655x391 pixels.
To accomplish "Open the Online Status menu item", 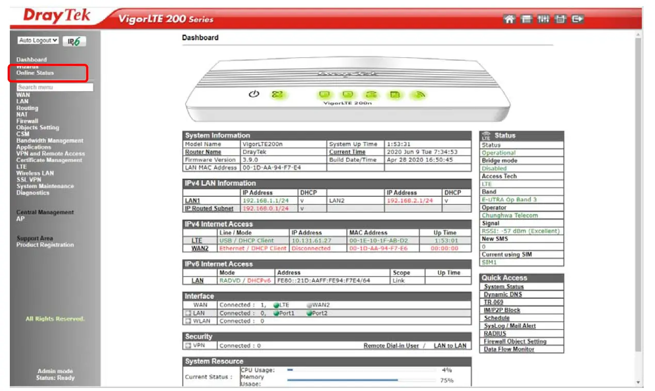I will pyautogui.click(x=35, y=73).
